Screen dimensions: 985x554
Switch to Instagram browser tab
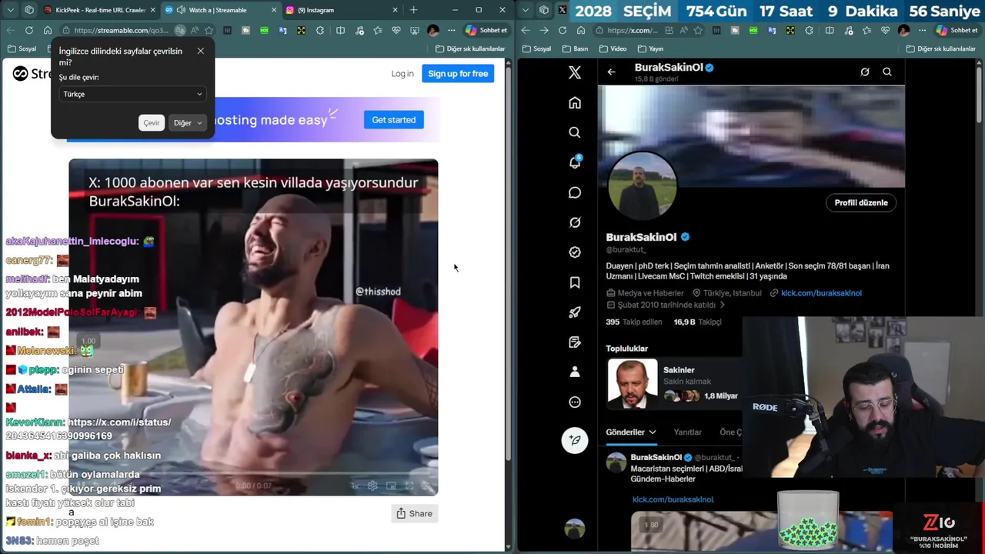342,10
